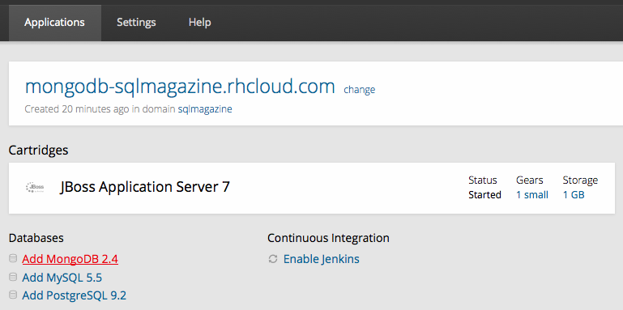This screenshot has height=310, width=623.
Task: Select JBoss Application Server 7 title
Action: point(145,187)
